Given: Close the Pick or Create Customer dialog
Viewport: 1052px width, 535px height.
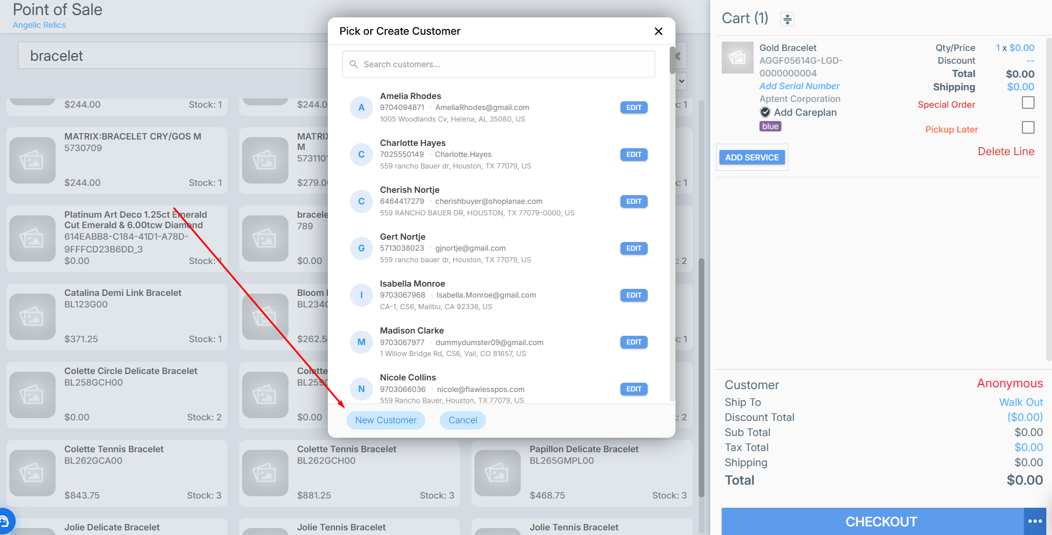Looking at the screenshot, I should click(658, 31).
